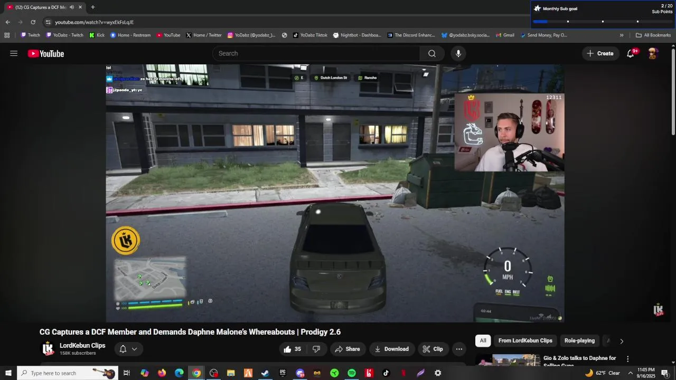676x380 pixels.
Task: Expand the notification bell dropdown chevron
Action: click(x=134, y=349)
